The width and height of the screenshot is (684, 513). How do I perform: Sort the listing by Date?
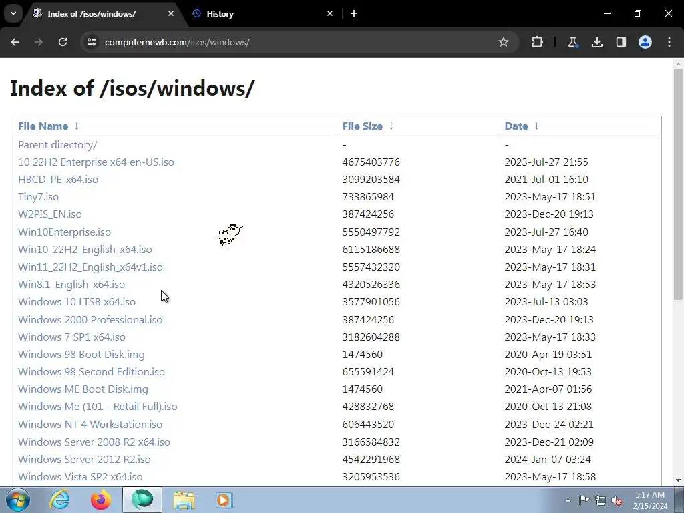(x=516, y=126)
